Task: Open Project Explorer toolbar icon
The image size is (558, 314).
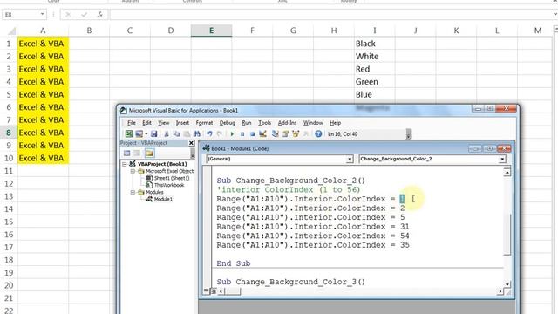Action: point(276,133)
